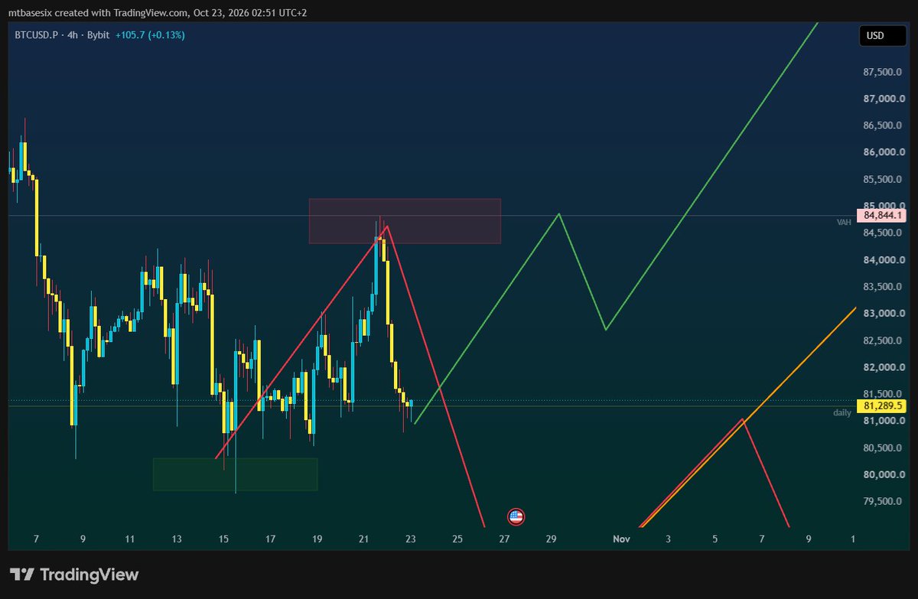This screenshot has height=599, width=918.
Task: Click the 82,000.0 price axis label
Action: 885,367
